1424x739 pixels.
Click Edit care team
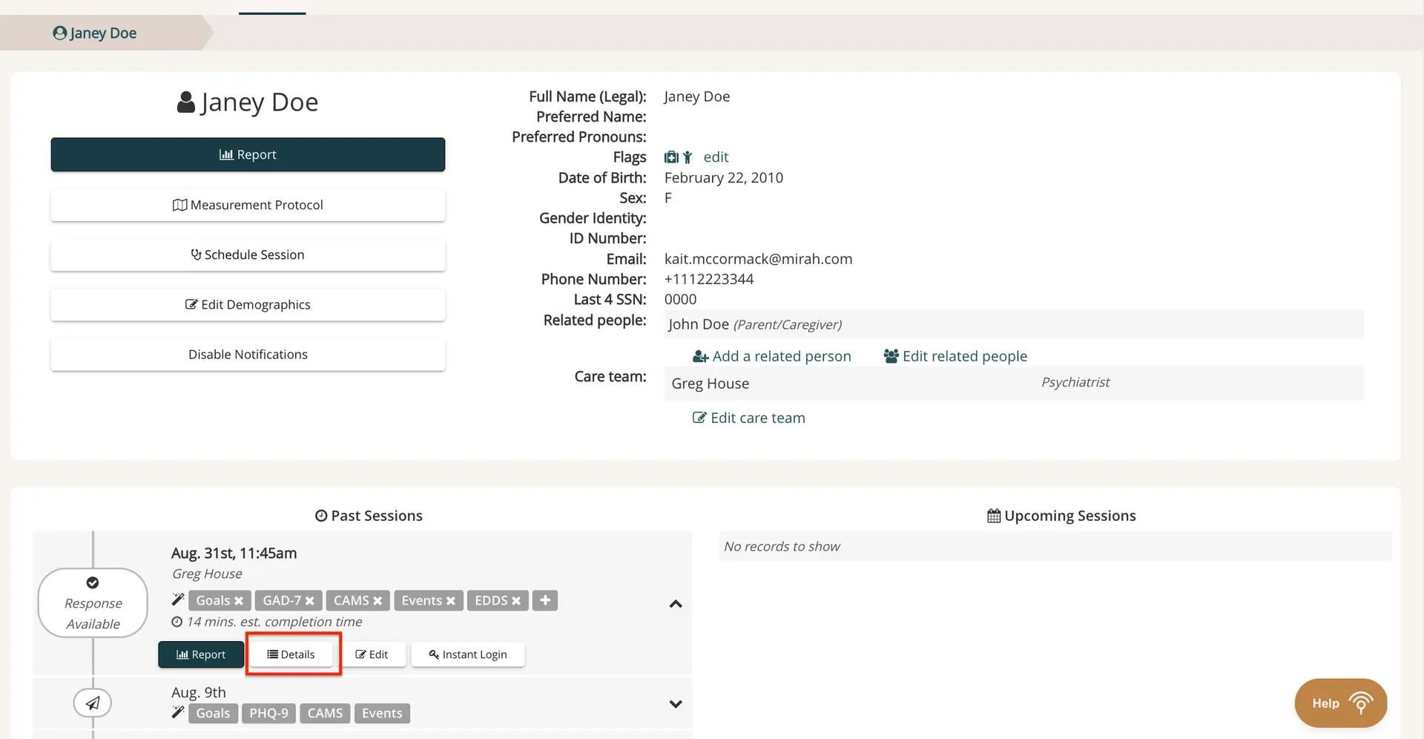coord(748,417)
